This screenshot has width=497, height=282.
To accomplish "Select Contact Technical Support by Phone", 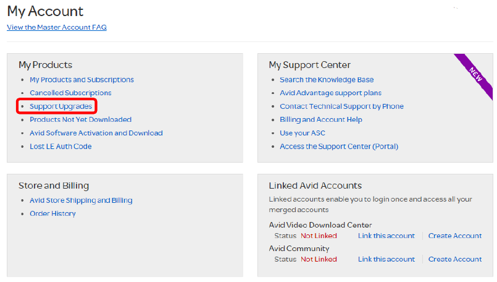I will pos(341,106).
